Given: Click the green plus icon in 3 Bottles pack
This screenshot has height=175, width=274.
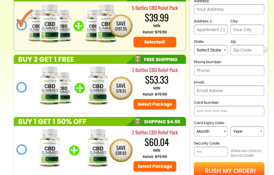Looking at the screenshot, I should tap(80, 88).
